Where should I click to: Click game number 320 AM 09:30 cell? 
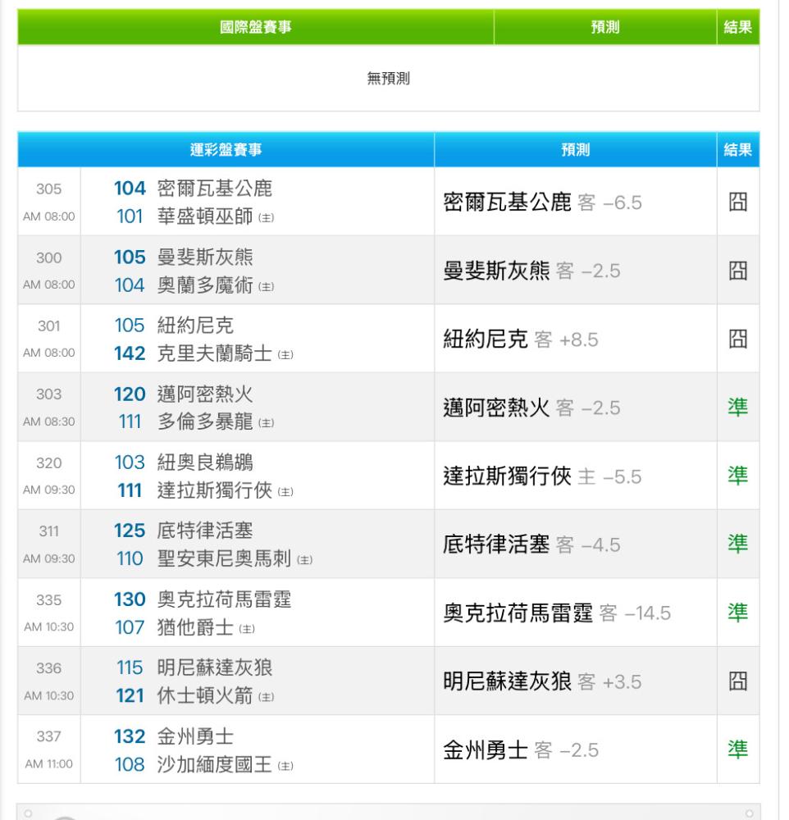49,476
